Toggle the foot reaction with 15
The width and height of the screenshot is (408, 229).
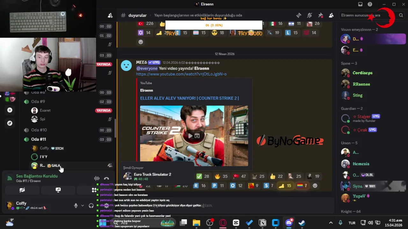coord(285,186)
